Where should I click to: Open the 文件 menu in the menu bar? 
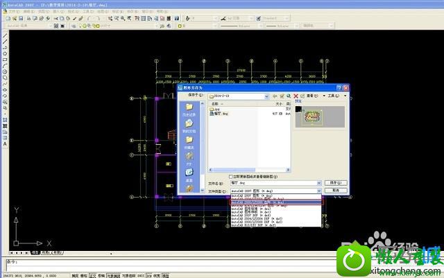tap(14, 11)
